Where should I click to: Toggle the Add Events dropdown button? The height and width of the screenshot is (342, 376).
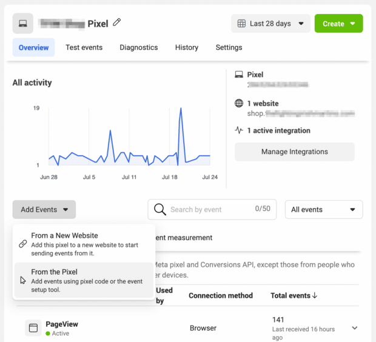pyautogui.click(x=44, y=209)
